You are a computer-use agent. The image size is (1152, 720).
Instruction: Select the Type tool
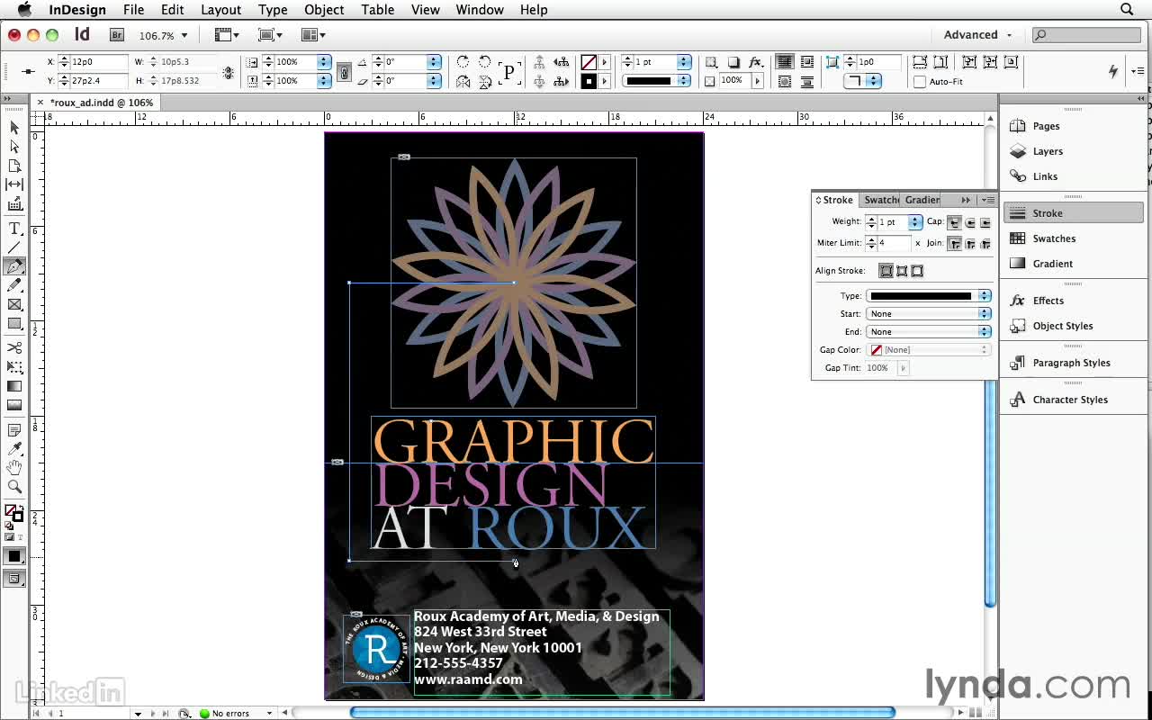coord(14,229)
